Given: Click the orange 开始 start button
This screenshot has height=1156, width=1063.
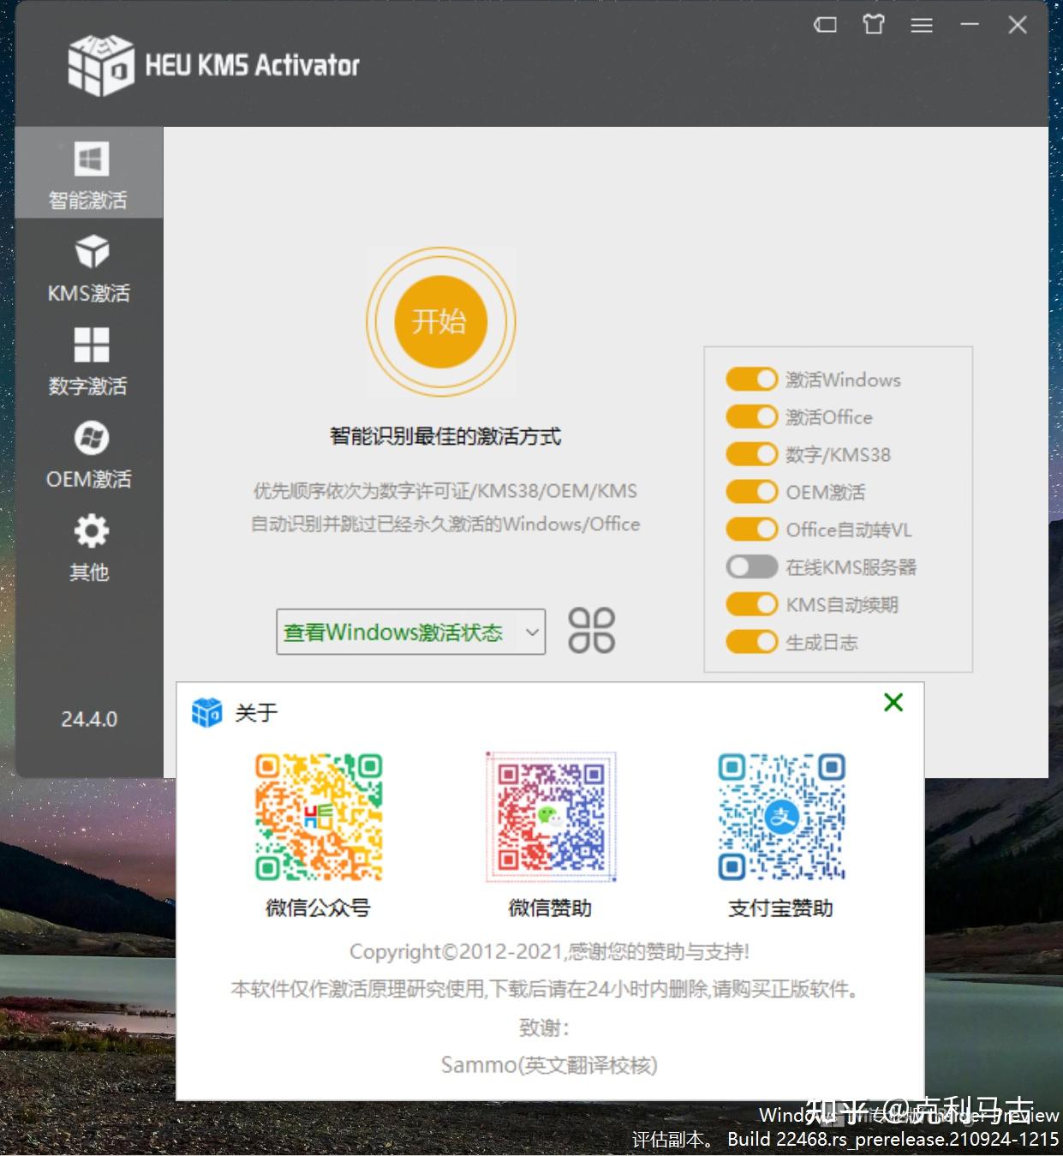Looking at the screenshot, I should (x=440, y=321).
